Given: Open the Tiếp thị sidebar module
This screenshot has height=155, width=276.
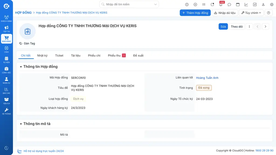Looking at the screenshot, I should pyautogui.click(x=6, y=29).
